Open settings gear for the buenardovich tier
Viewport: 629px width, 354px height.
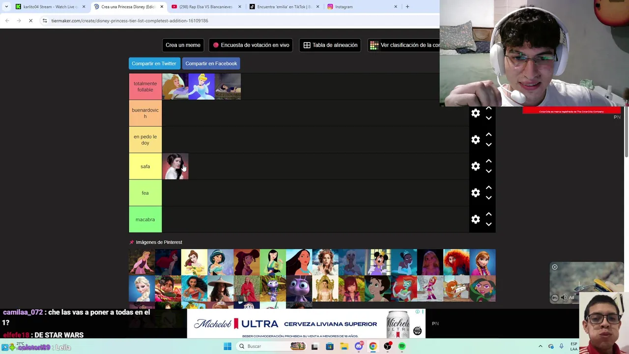click(x=475, y=113)
